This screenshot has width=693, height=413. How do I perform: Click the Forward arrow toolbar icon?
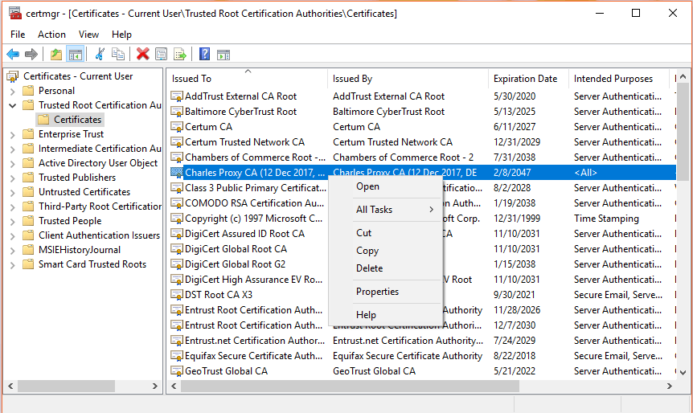[x=31, y=55]
